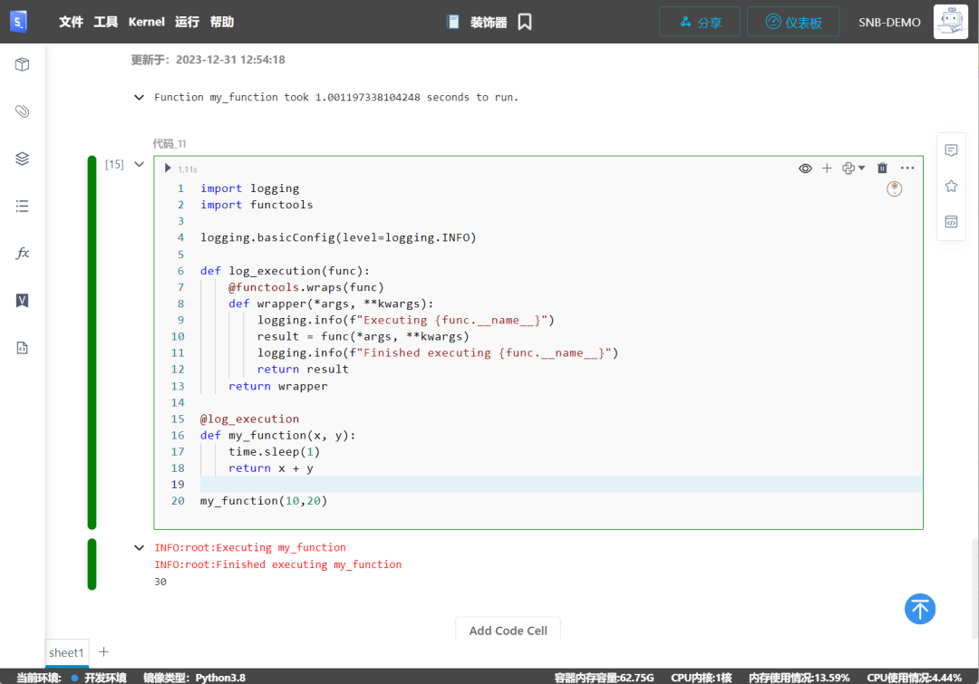Open the cell's more options ellipsis

tap(907, 168)
